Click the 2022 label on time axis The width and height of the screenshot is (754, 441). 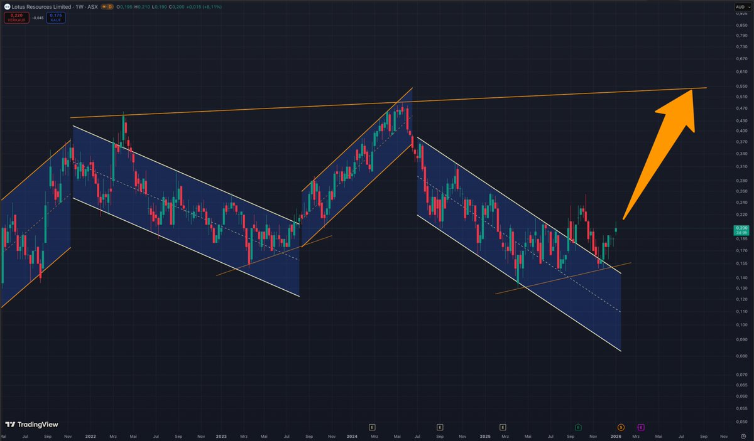(x=90, y=436)
